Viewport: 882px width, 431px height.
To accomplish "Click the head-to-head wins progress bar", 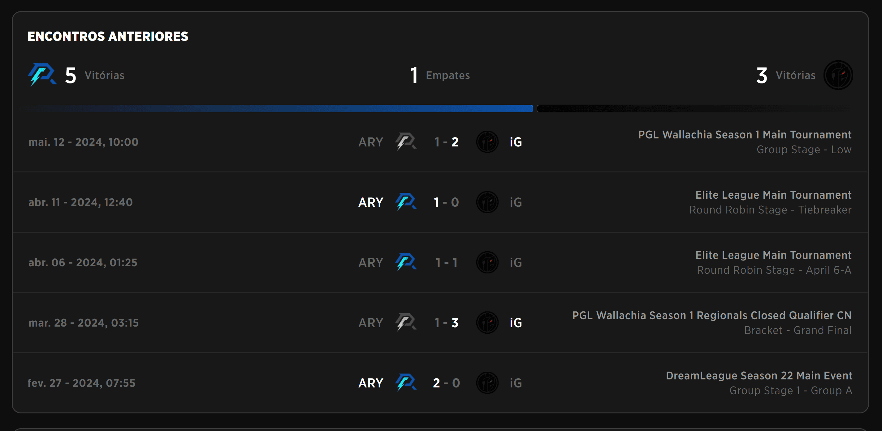I will click(441, 108).
